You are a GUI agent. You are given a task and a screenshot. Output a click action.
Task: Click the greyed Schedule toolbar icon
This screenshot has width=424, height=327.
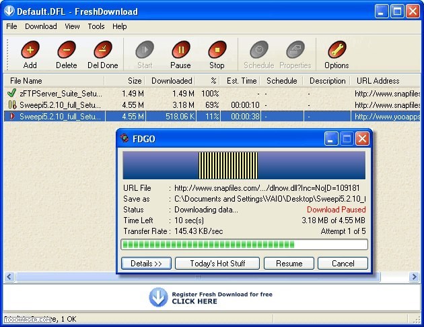[259, 50]
